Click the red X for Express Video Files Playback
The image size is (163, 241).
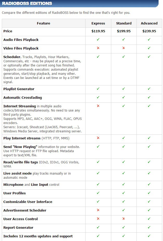98,48
